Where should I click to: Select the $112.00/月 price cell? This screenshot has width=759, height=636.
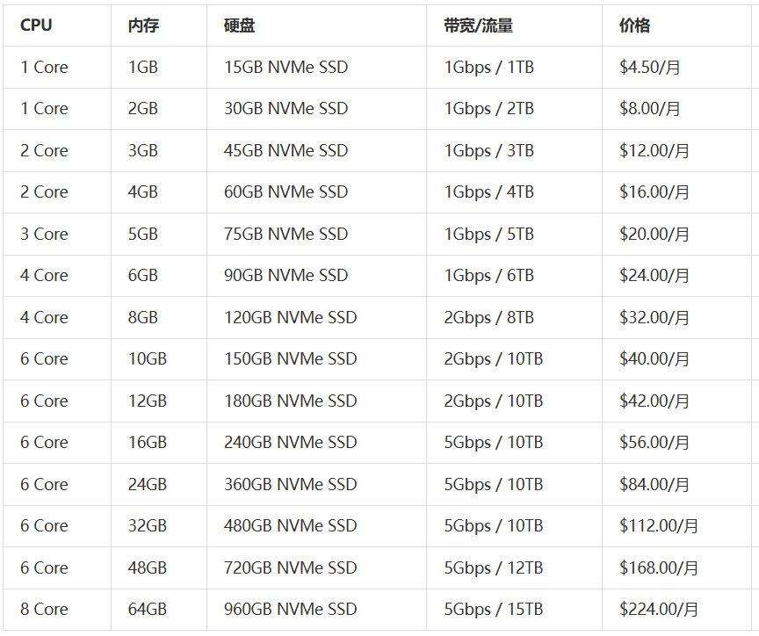click(x=658, y=526)
